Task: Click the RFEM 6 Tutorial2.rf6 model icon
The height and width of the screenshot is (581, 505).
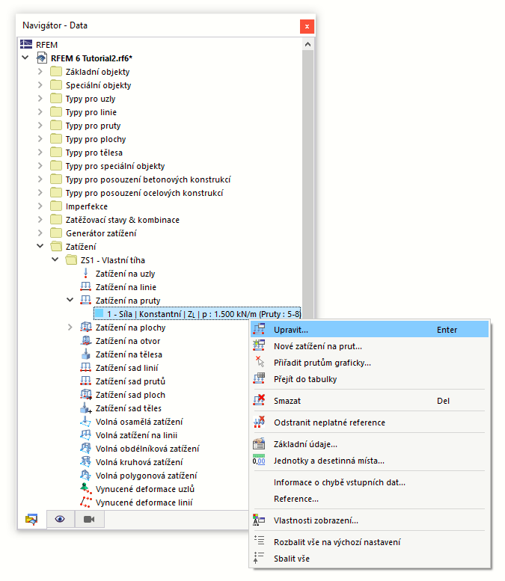Action: coord(42,58)
